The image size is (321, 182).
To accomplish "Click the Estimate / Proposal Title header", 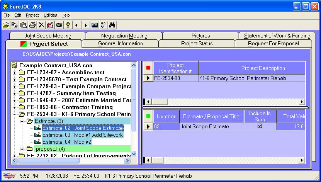I will [211, 116].
